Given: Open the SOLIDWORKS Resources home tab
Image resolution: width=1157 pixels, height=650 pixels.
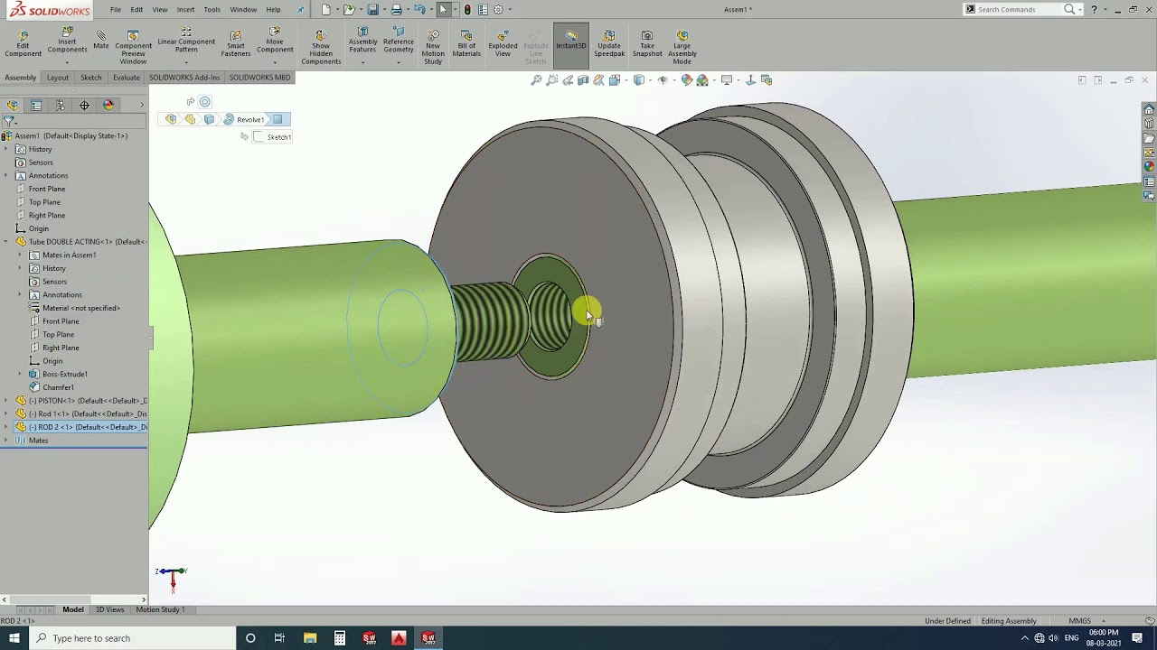Looking at the screenshot, I should click(1149, 109).
